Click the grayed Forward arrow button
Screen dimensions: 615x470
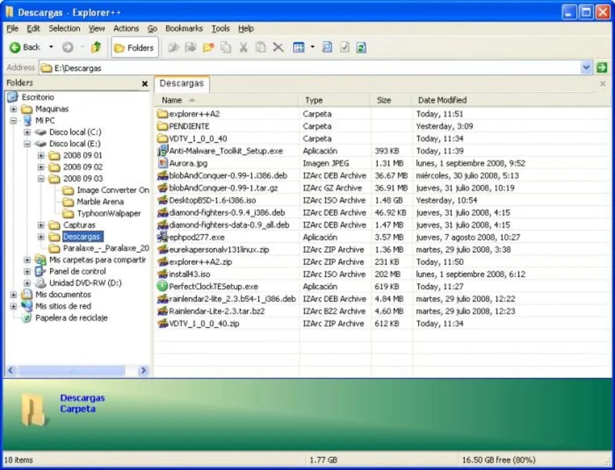(x=68, y=48)
